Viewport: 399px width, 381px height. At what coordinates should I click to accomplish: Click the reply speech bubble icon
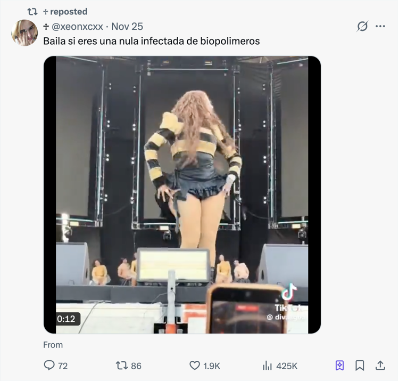[49, 366]
